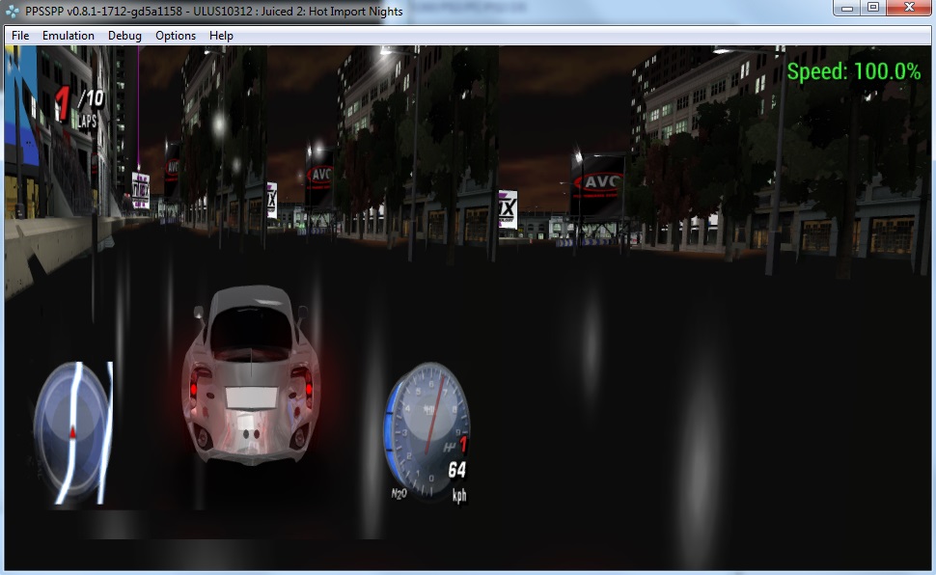This screenshot has width=936, height=575.
Task: Minimize the PPSSPP window
Action: pos(846,8)
